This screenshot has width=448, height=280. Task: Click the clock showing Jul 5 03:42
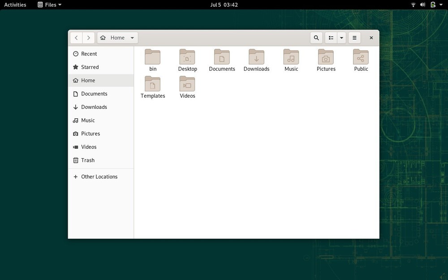click(x=224, y=4)
